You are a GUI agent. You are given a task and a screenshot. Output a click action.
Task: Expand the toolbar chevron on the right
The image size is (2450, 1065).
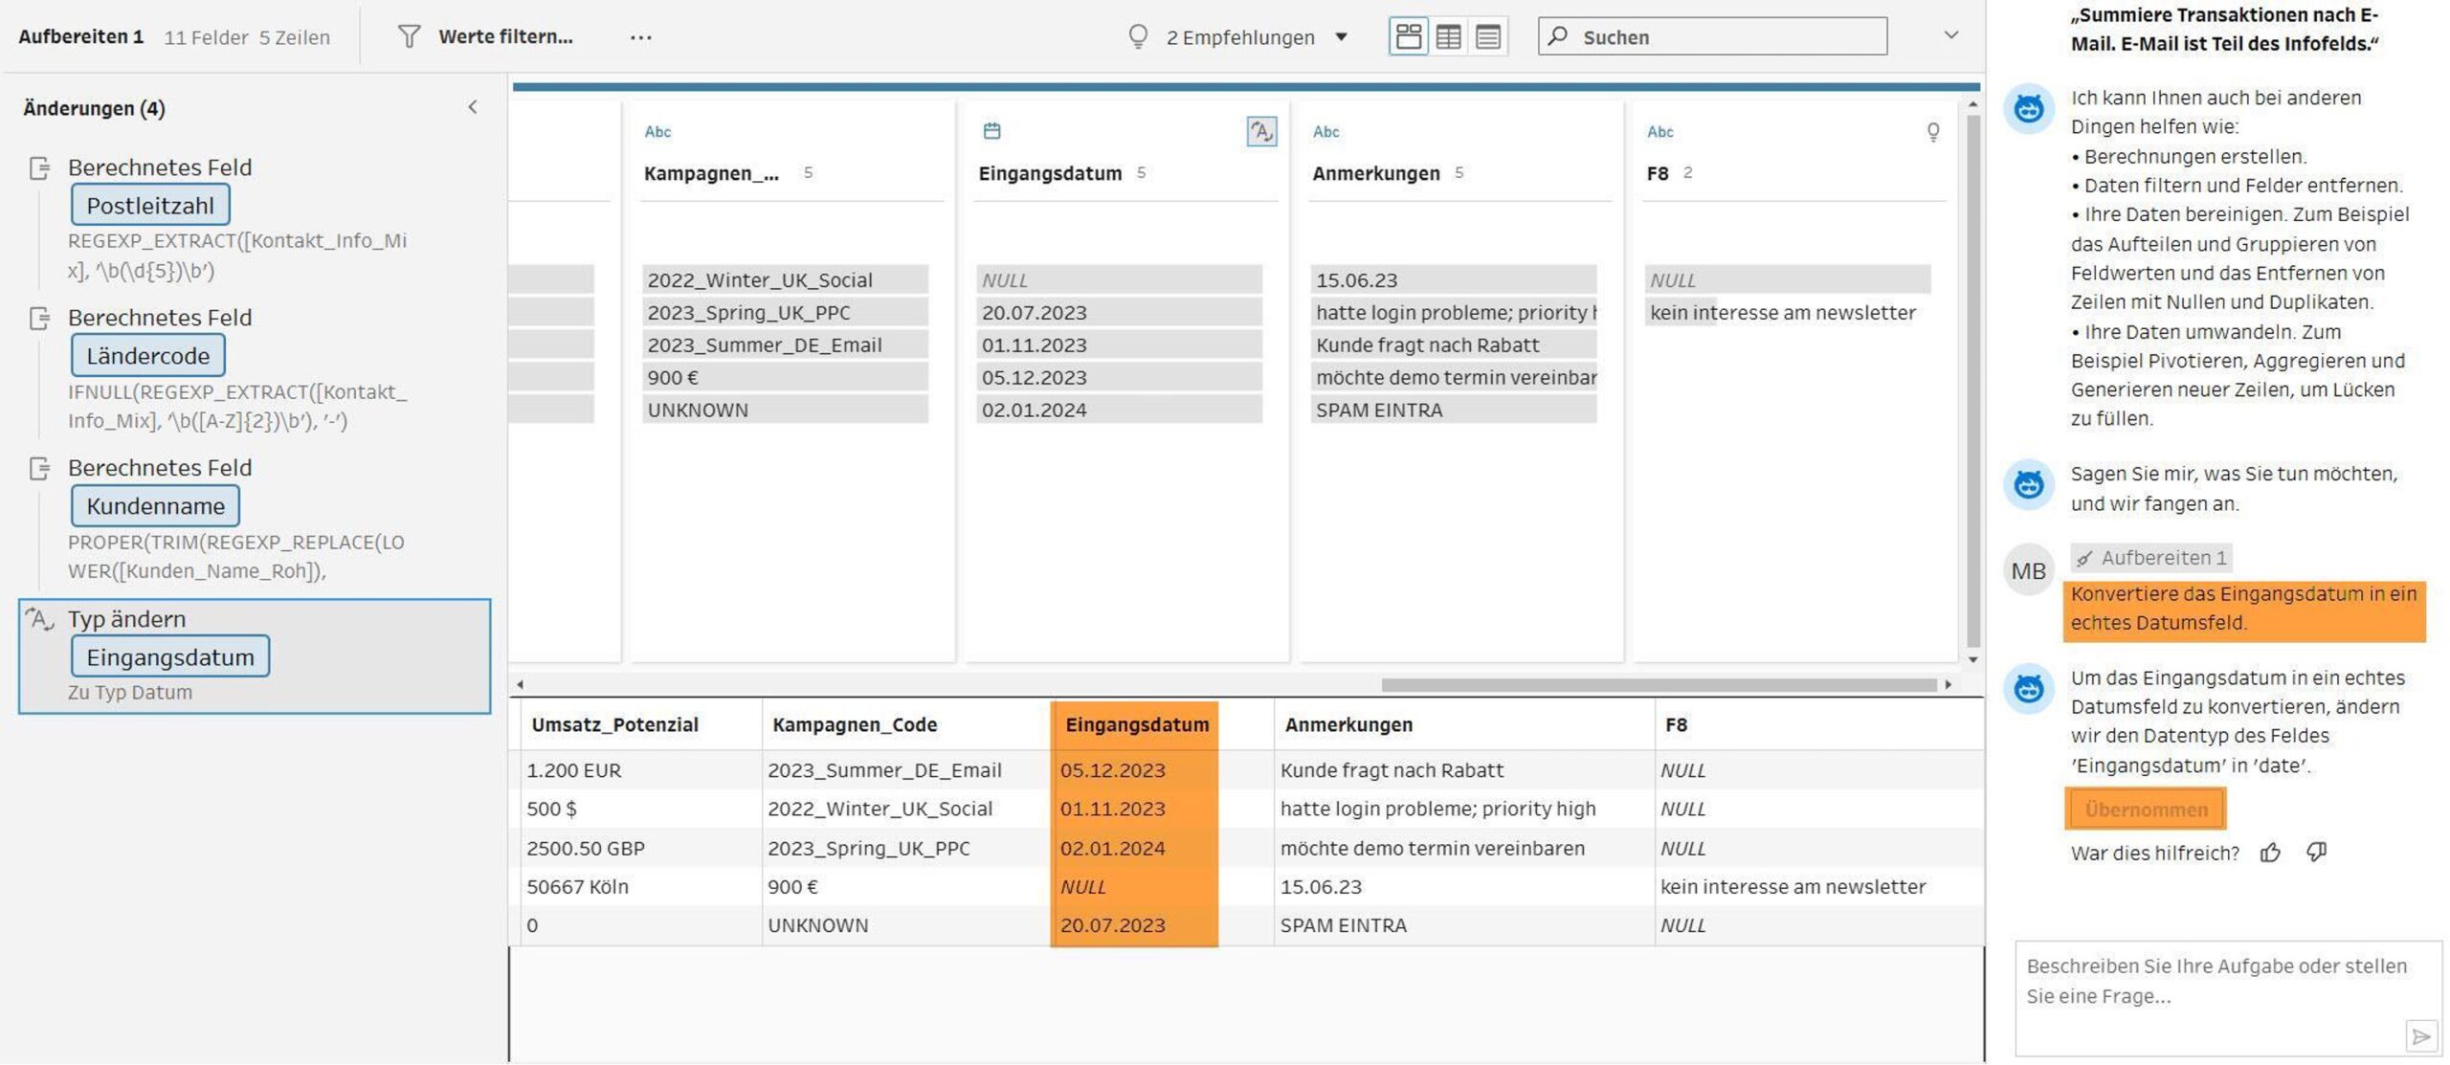click(x=1950, y=35)
